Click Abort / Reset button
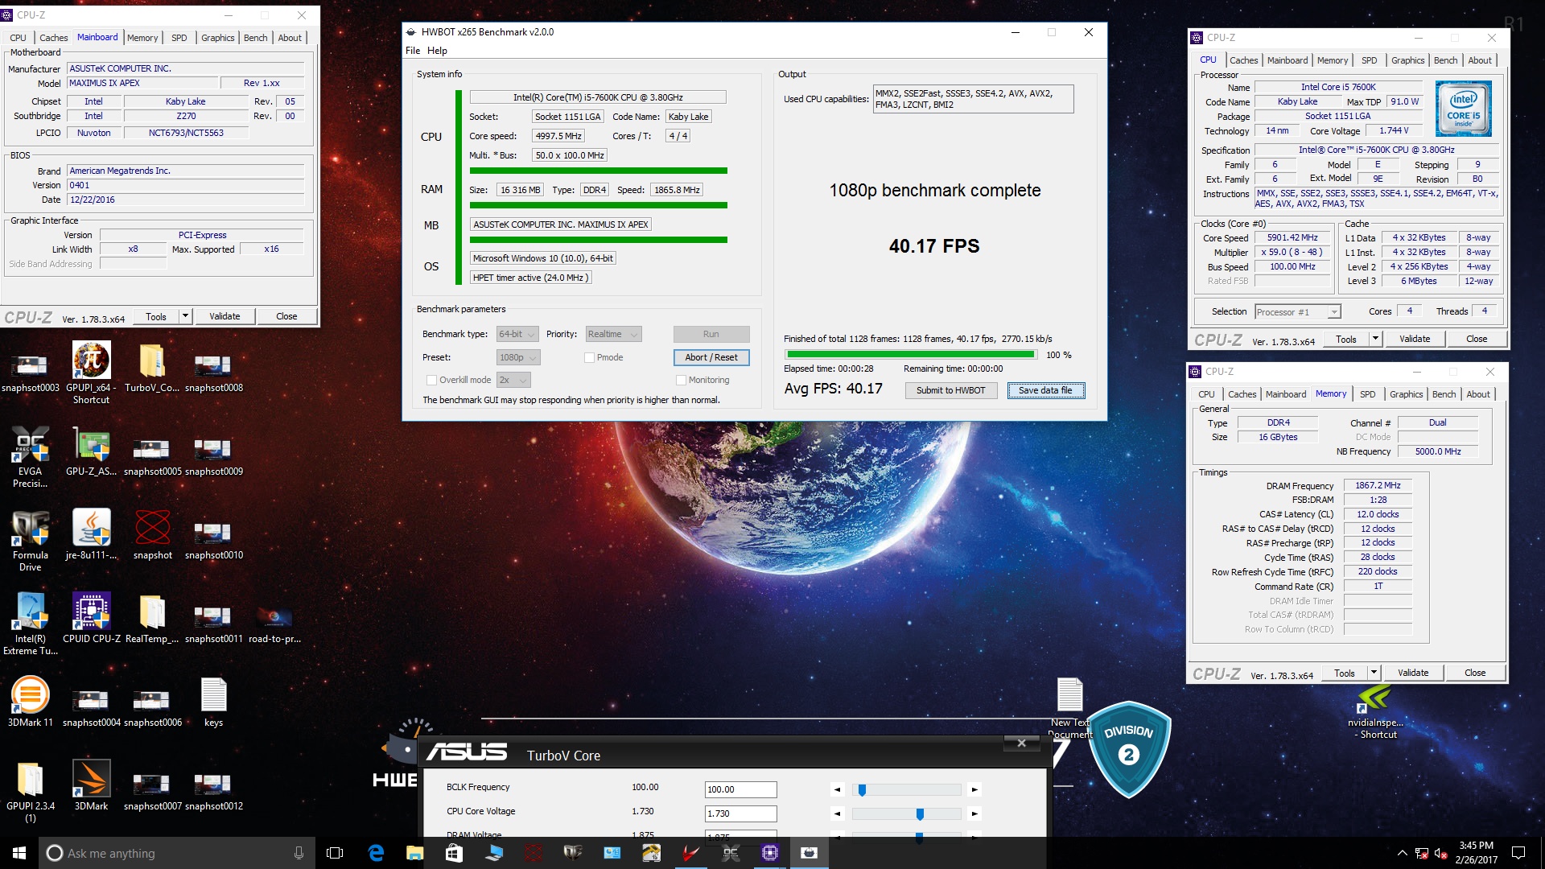The image size is (1545, 869). pos(711,357)
